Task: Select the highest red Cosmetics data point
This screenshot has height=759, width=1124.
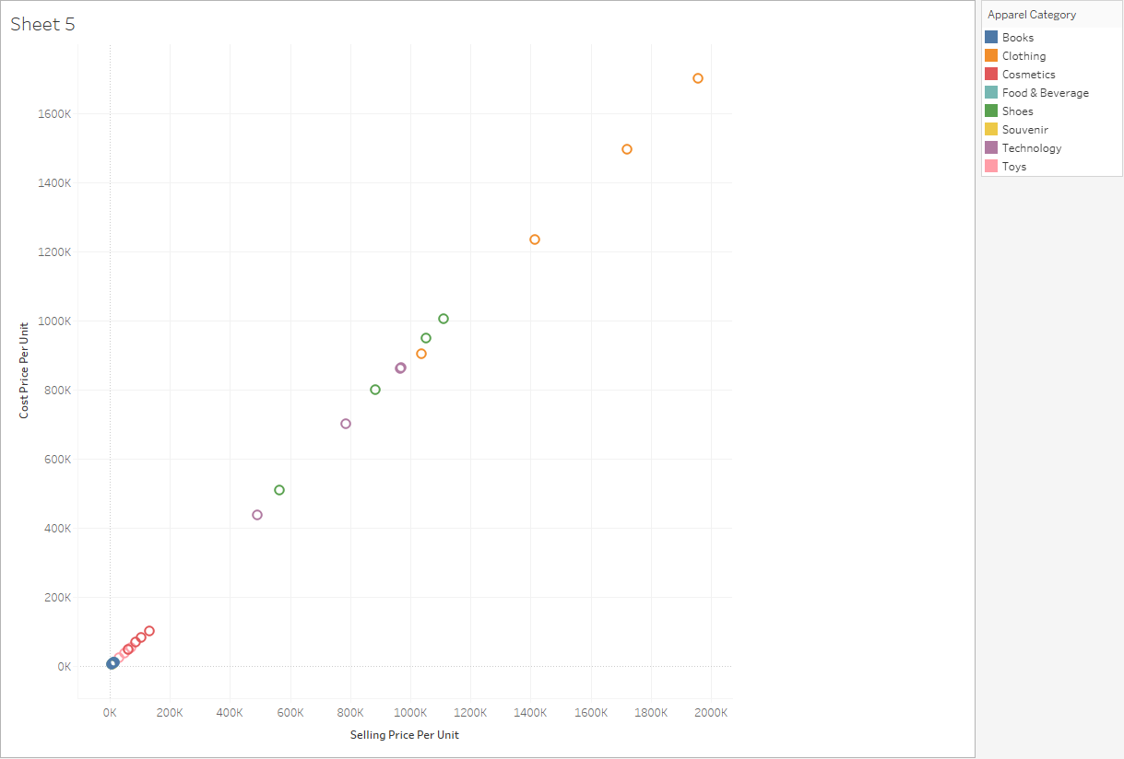Action: click(x=149, y=631)
